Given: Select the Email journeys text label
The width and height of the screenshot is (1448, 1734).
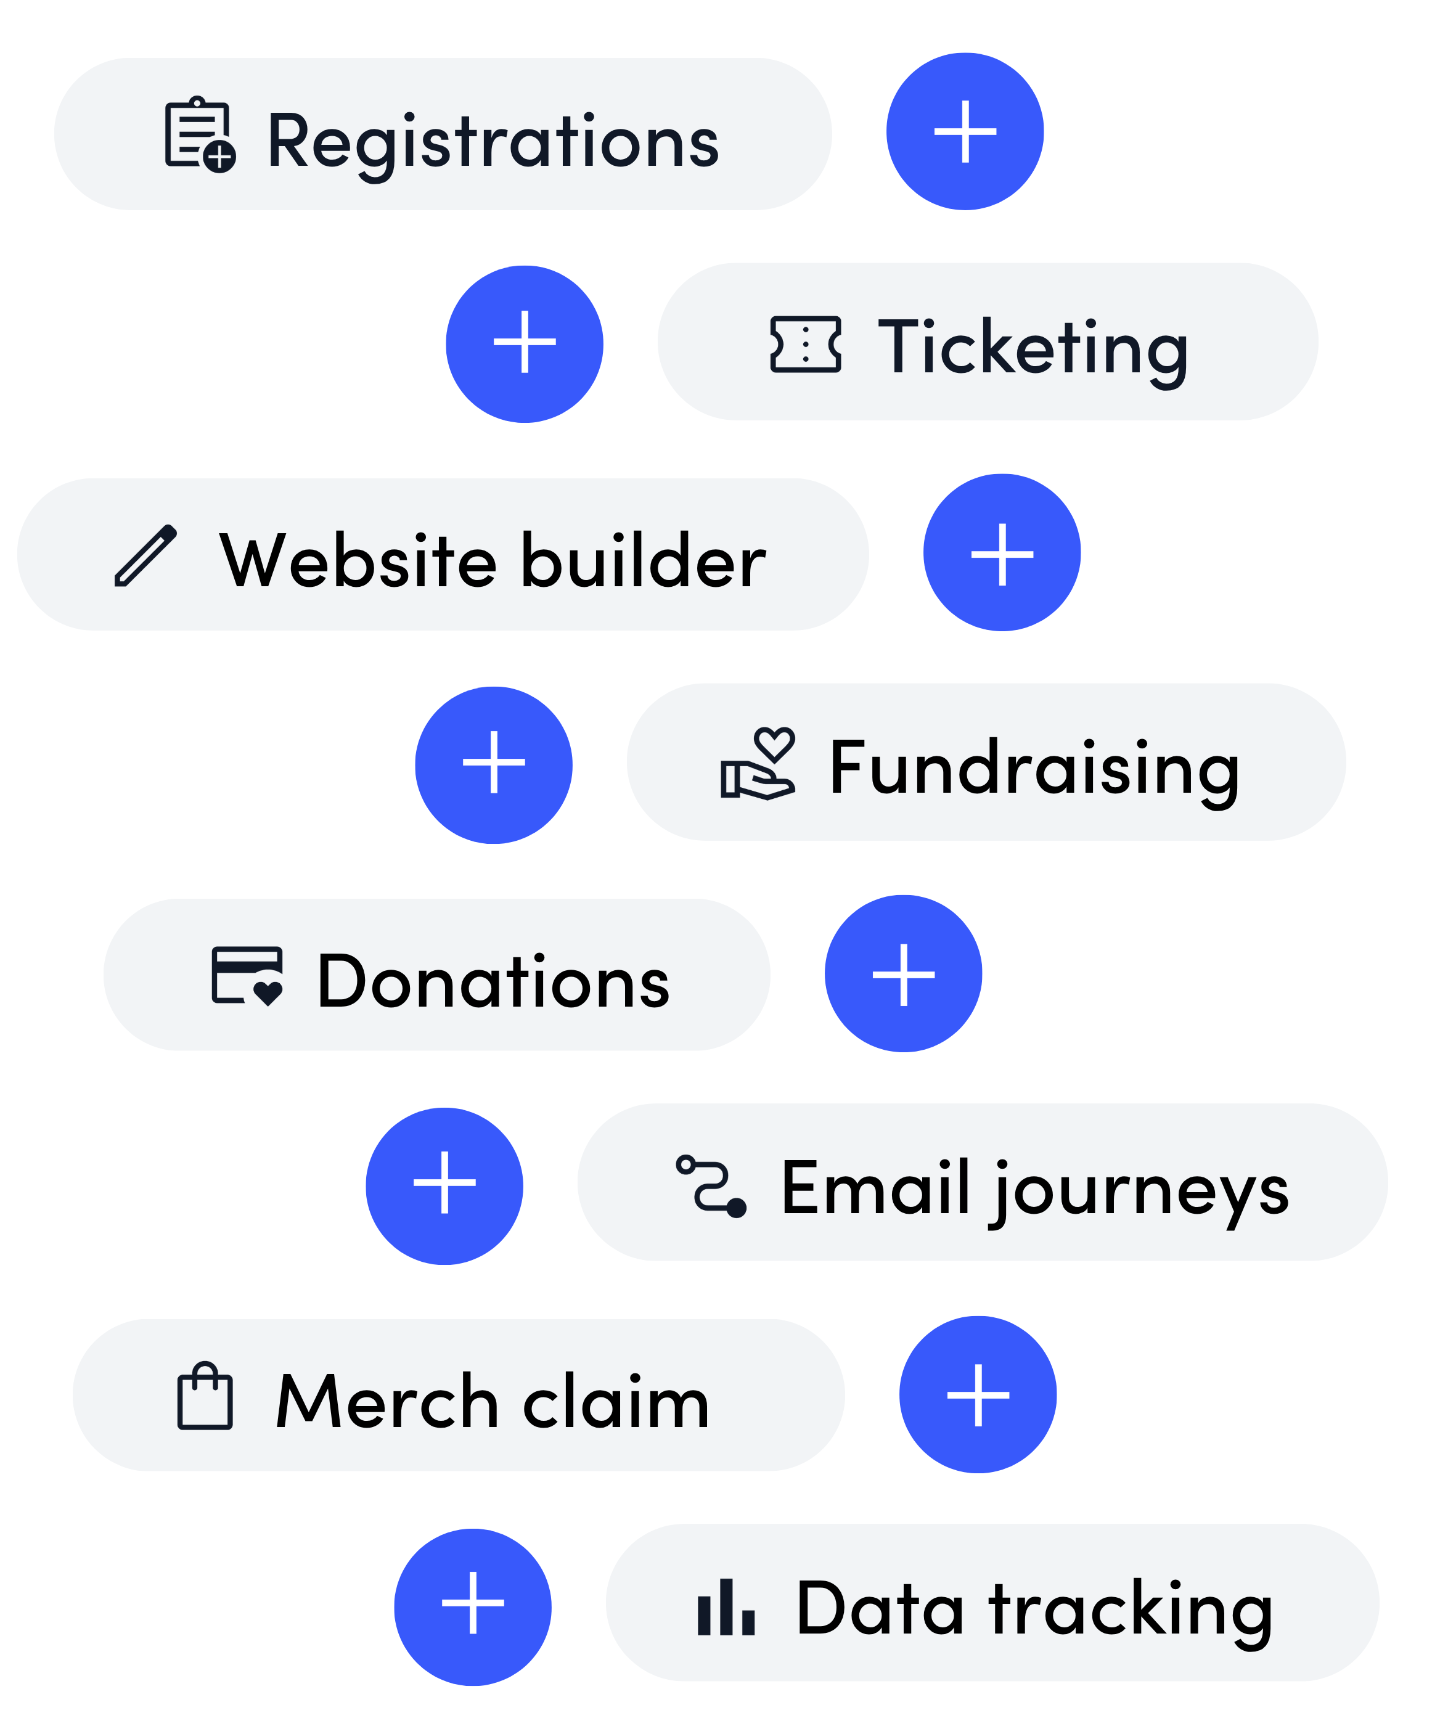Looking at the screenshot, I should 1035,1192.
